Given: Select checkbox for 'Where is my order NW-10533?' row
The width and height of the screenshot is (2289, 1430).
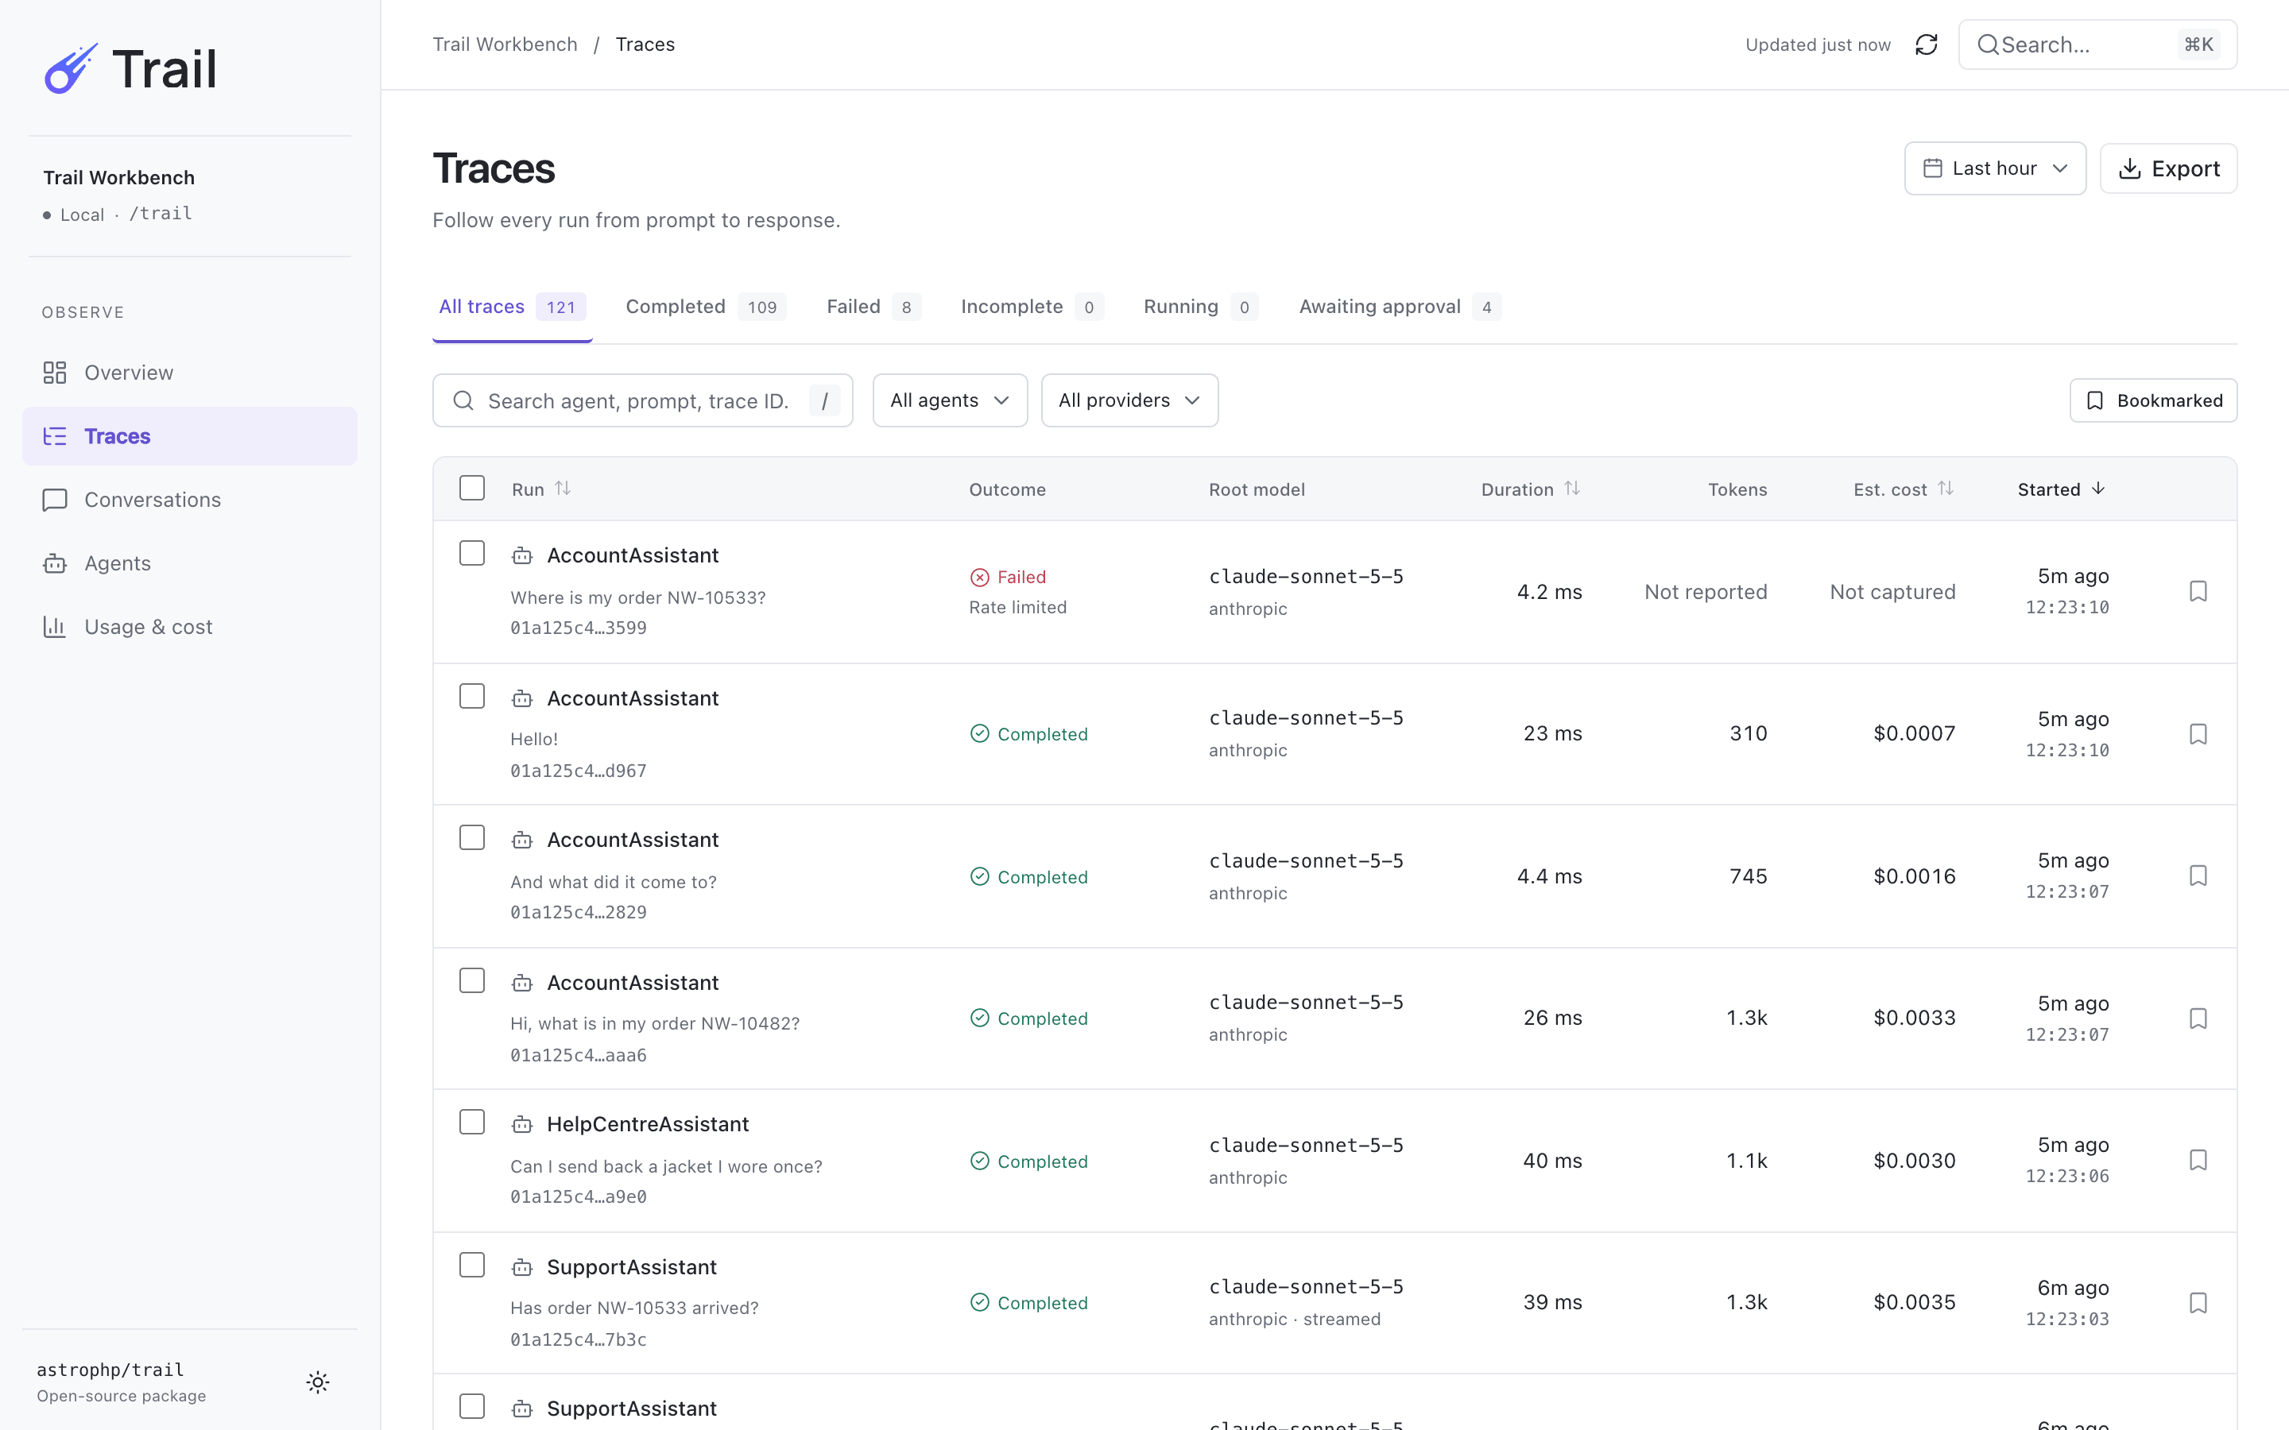Looking at the screenshot, I should pyautogui.click(x=472, y=553).
